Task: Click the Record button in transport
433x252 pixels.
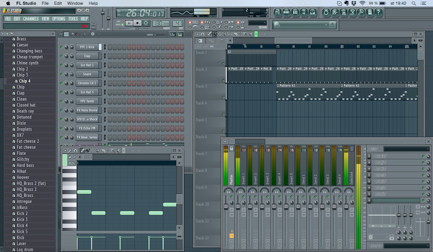Action: [146, 23]
